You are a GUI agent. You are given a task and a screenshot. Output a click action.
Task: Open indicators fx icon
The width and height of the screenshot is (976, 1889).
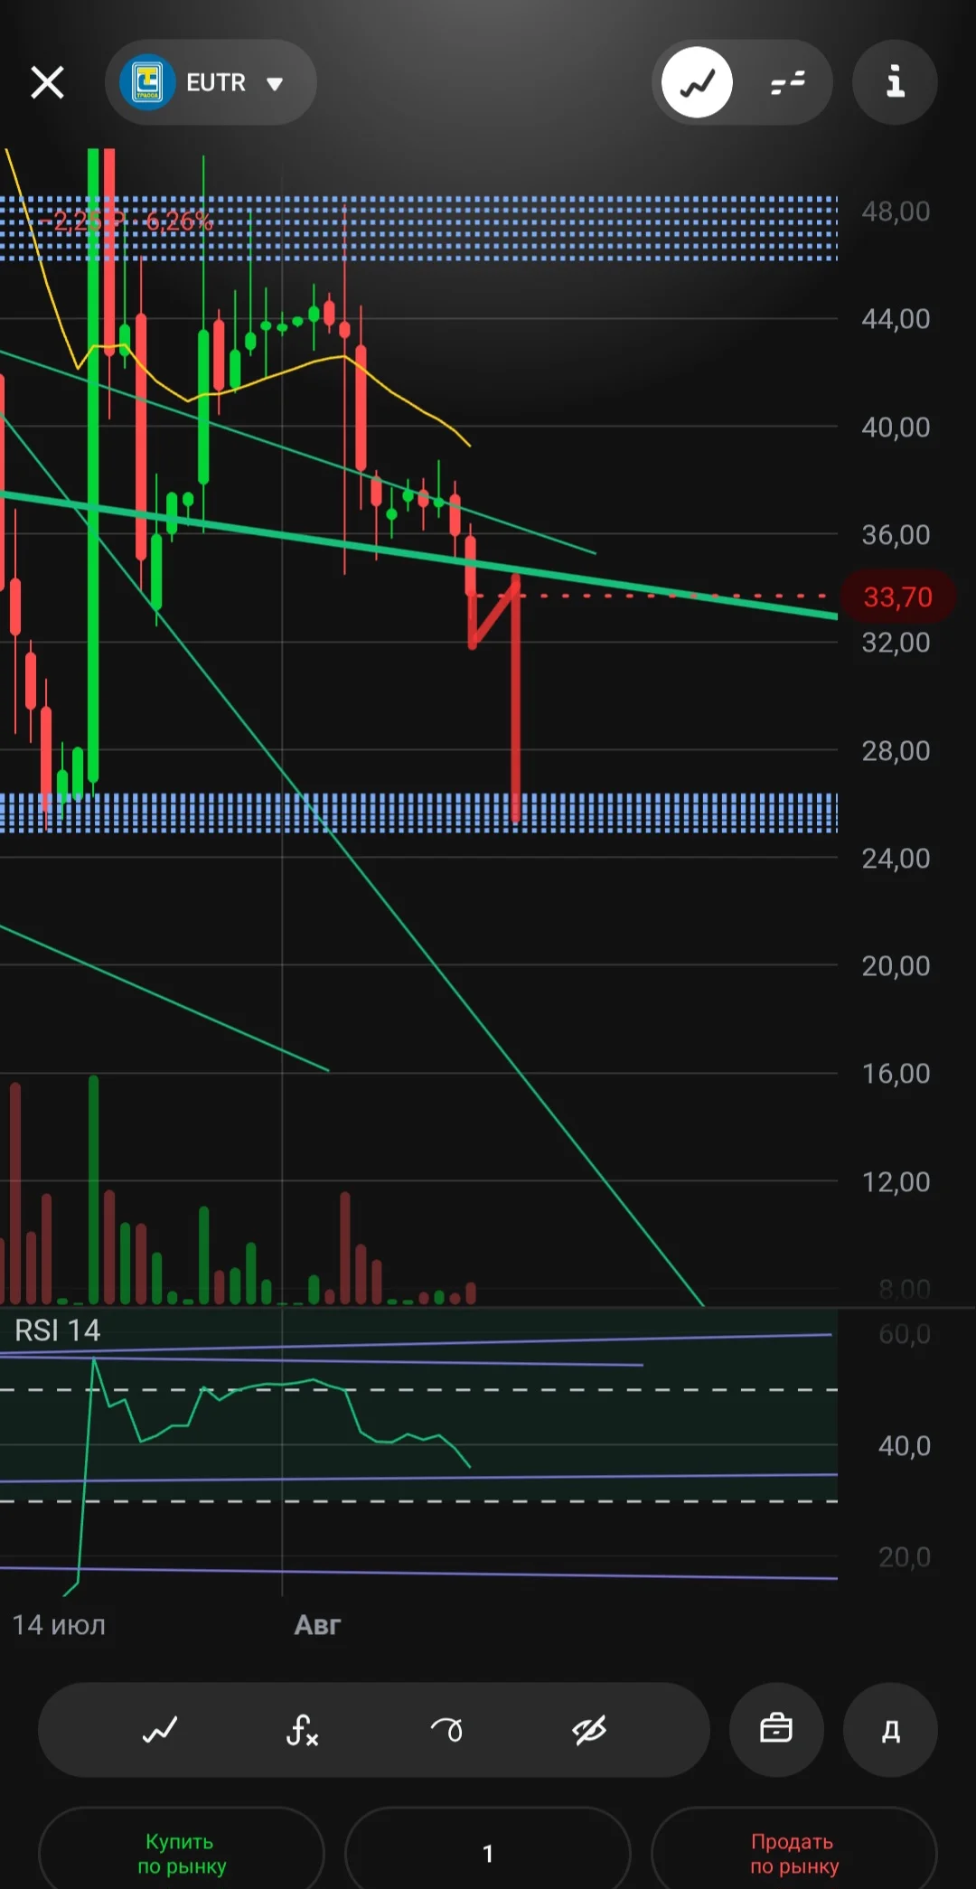302,1730
